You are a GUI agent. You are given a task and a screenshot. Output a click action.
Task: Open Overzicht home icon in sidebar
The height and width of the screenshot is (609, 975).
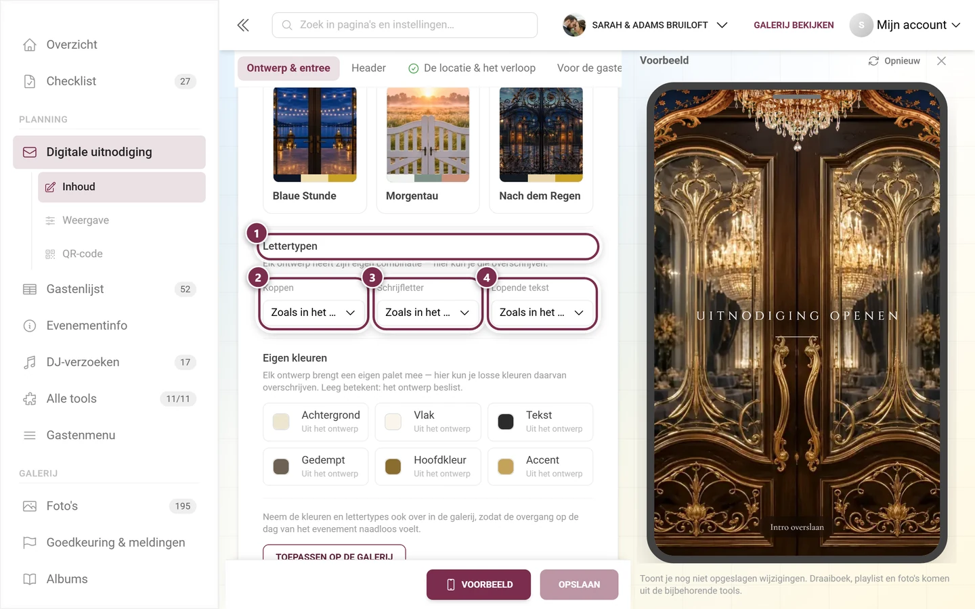coord(30,45)
